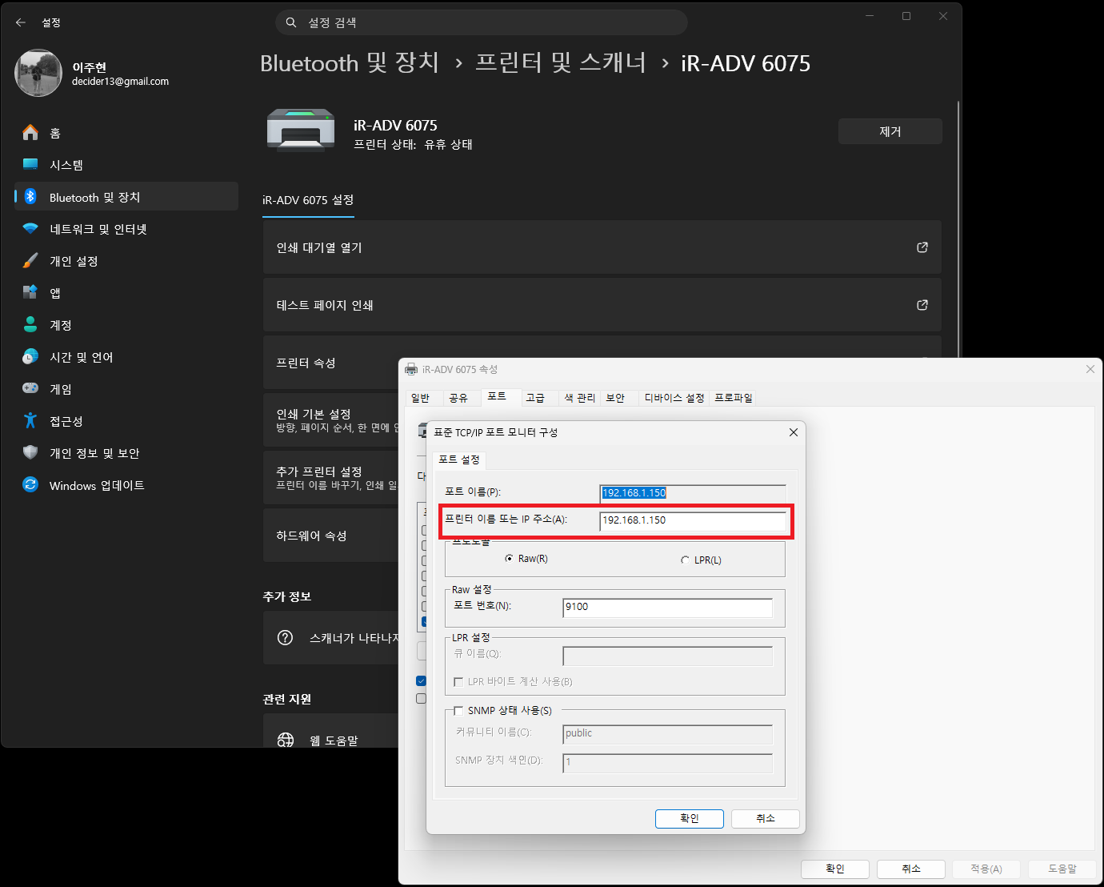Click the 프린터 이름 또는 IP 주소 field
This screenshot has height=887, width=1104.
point(693,520)
